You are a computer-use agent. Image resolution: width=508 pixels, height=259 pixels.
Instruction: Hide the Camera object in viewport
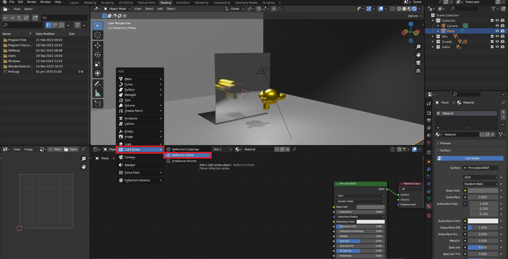497,26
